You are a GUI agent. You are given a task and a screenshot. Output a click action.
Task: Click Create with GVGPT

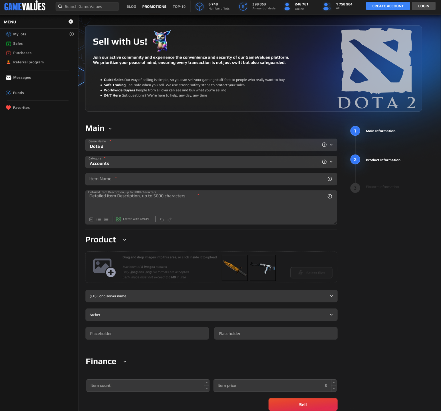(x=133, y=219)
